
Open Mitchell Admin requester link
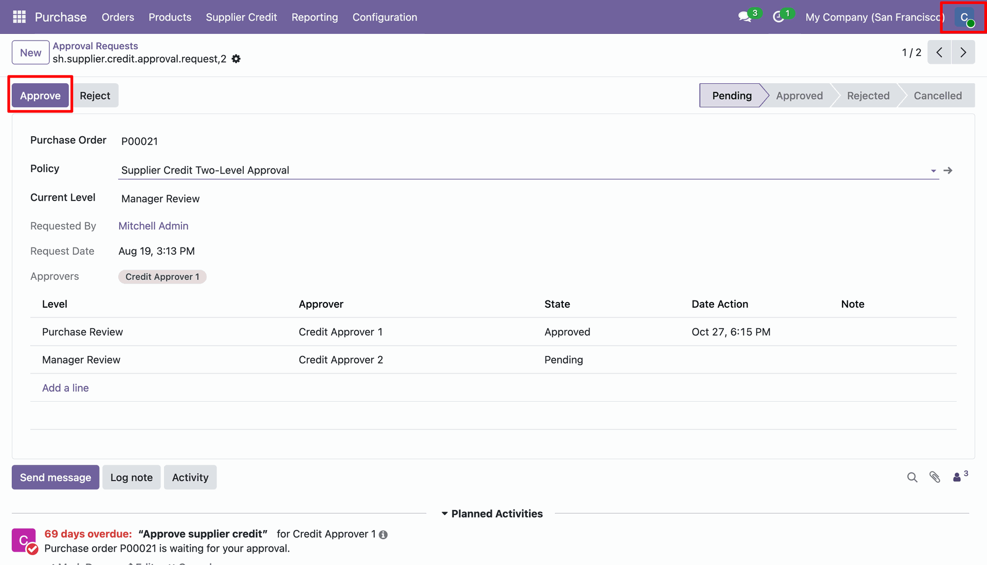[153, 226]
